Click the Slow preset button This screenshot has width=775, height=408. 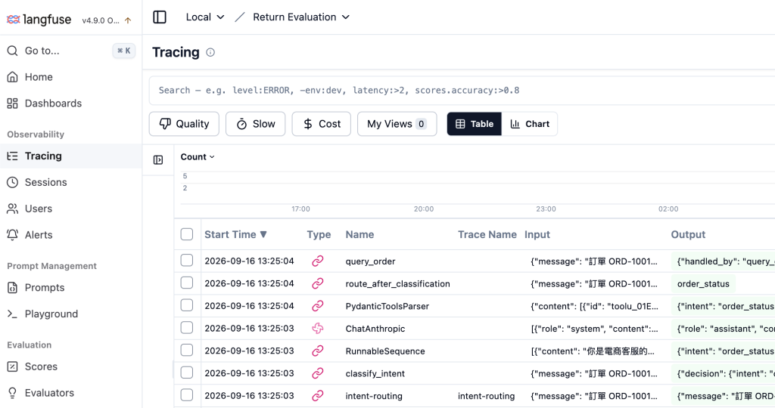256,124
